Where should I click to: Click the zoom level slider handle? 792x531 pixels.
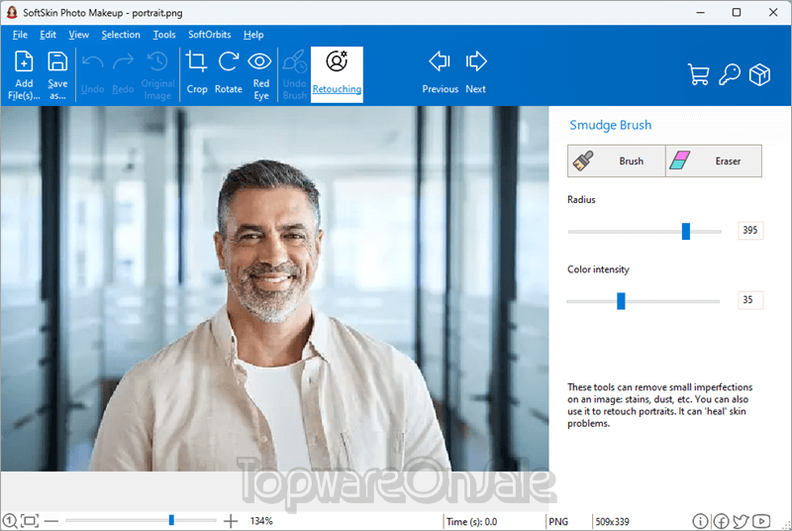coord(171,520)
